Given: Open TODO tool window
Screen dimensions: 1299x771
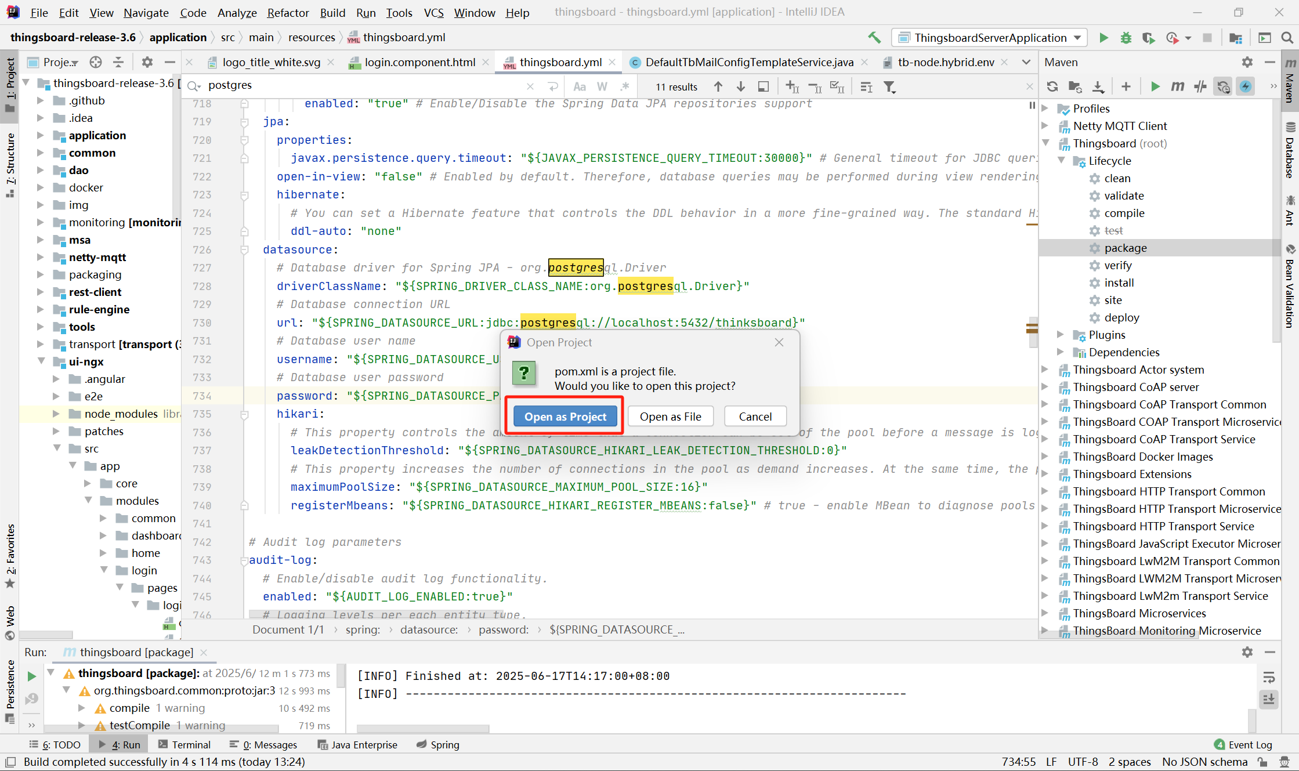Looking at the screenshot, I should point(55,745).
